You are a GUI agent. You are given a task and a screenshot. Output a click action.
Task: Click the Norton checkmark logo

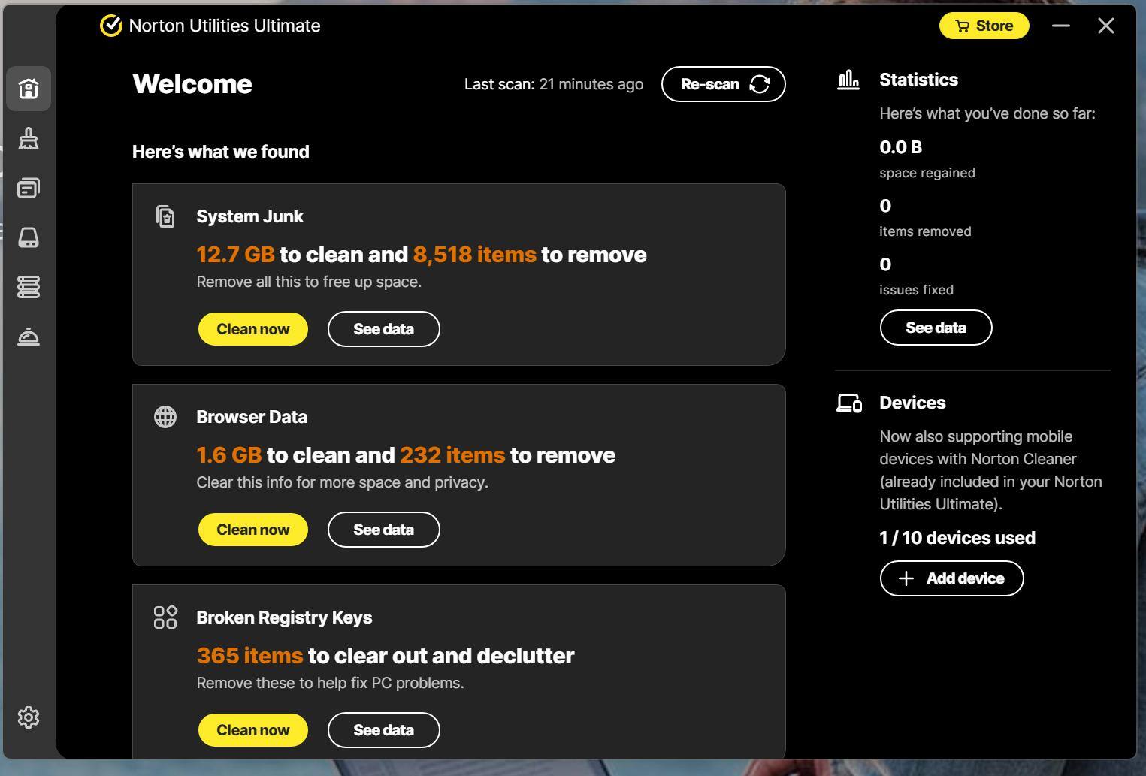point(111,26)
